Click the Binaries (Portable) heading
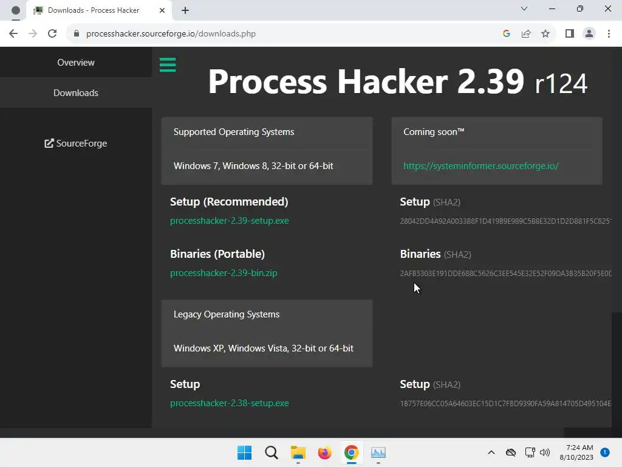The height and width of the screenshot is (467, 622). click(217, 254)
